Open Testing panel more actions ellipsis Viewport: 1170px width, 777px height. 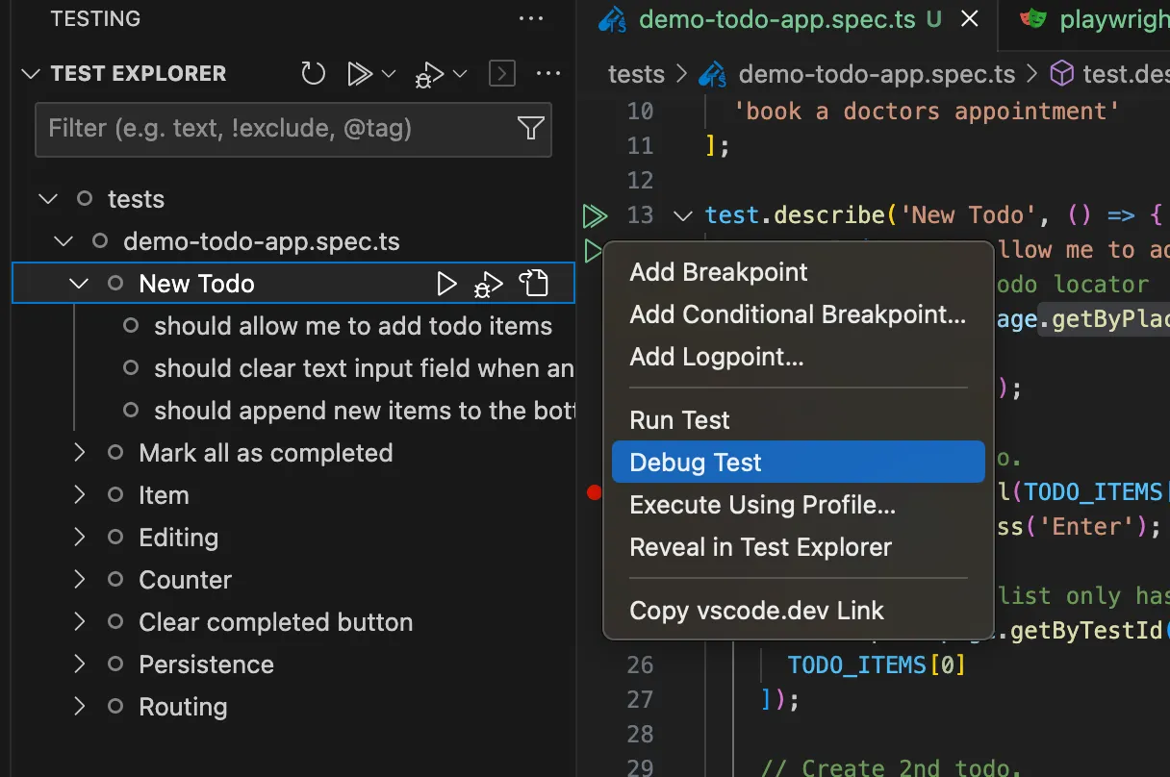(530, 18)
